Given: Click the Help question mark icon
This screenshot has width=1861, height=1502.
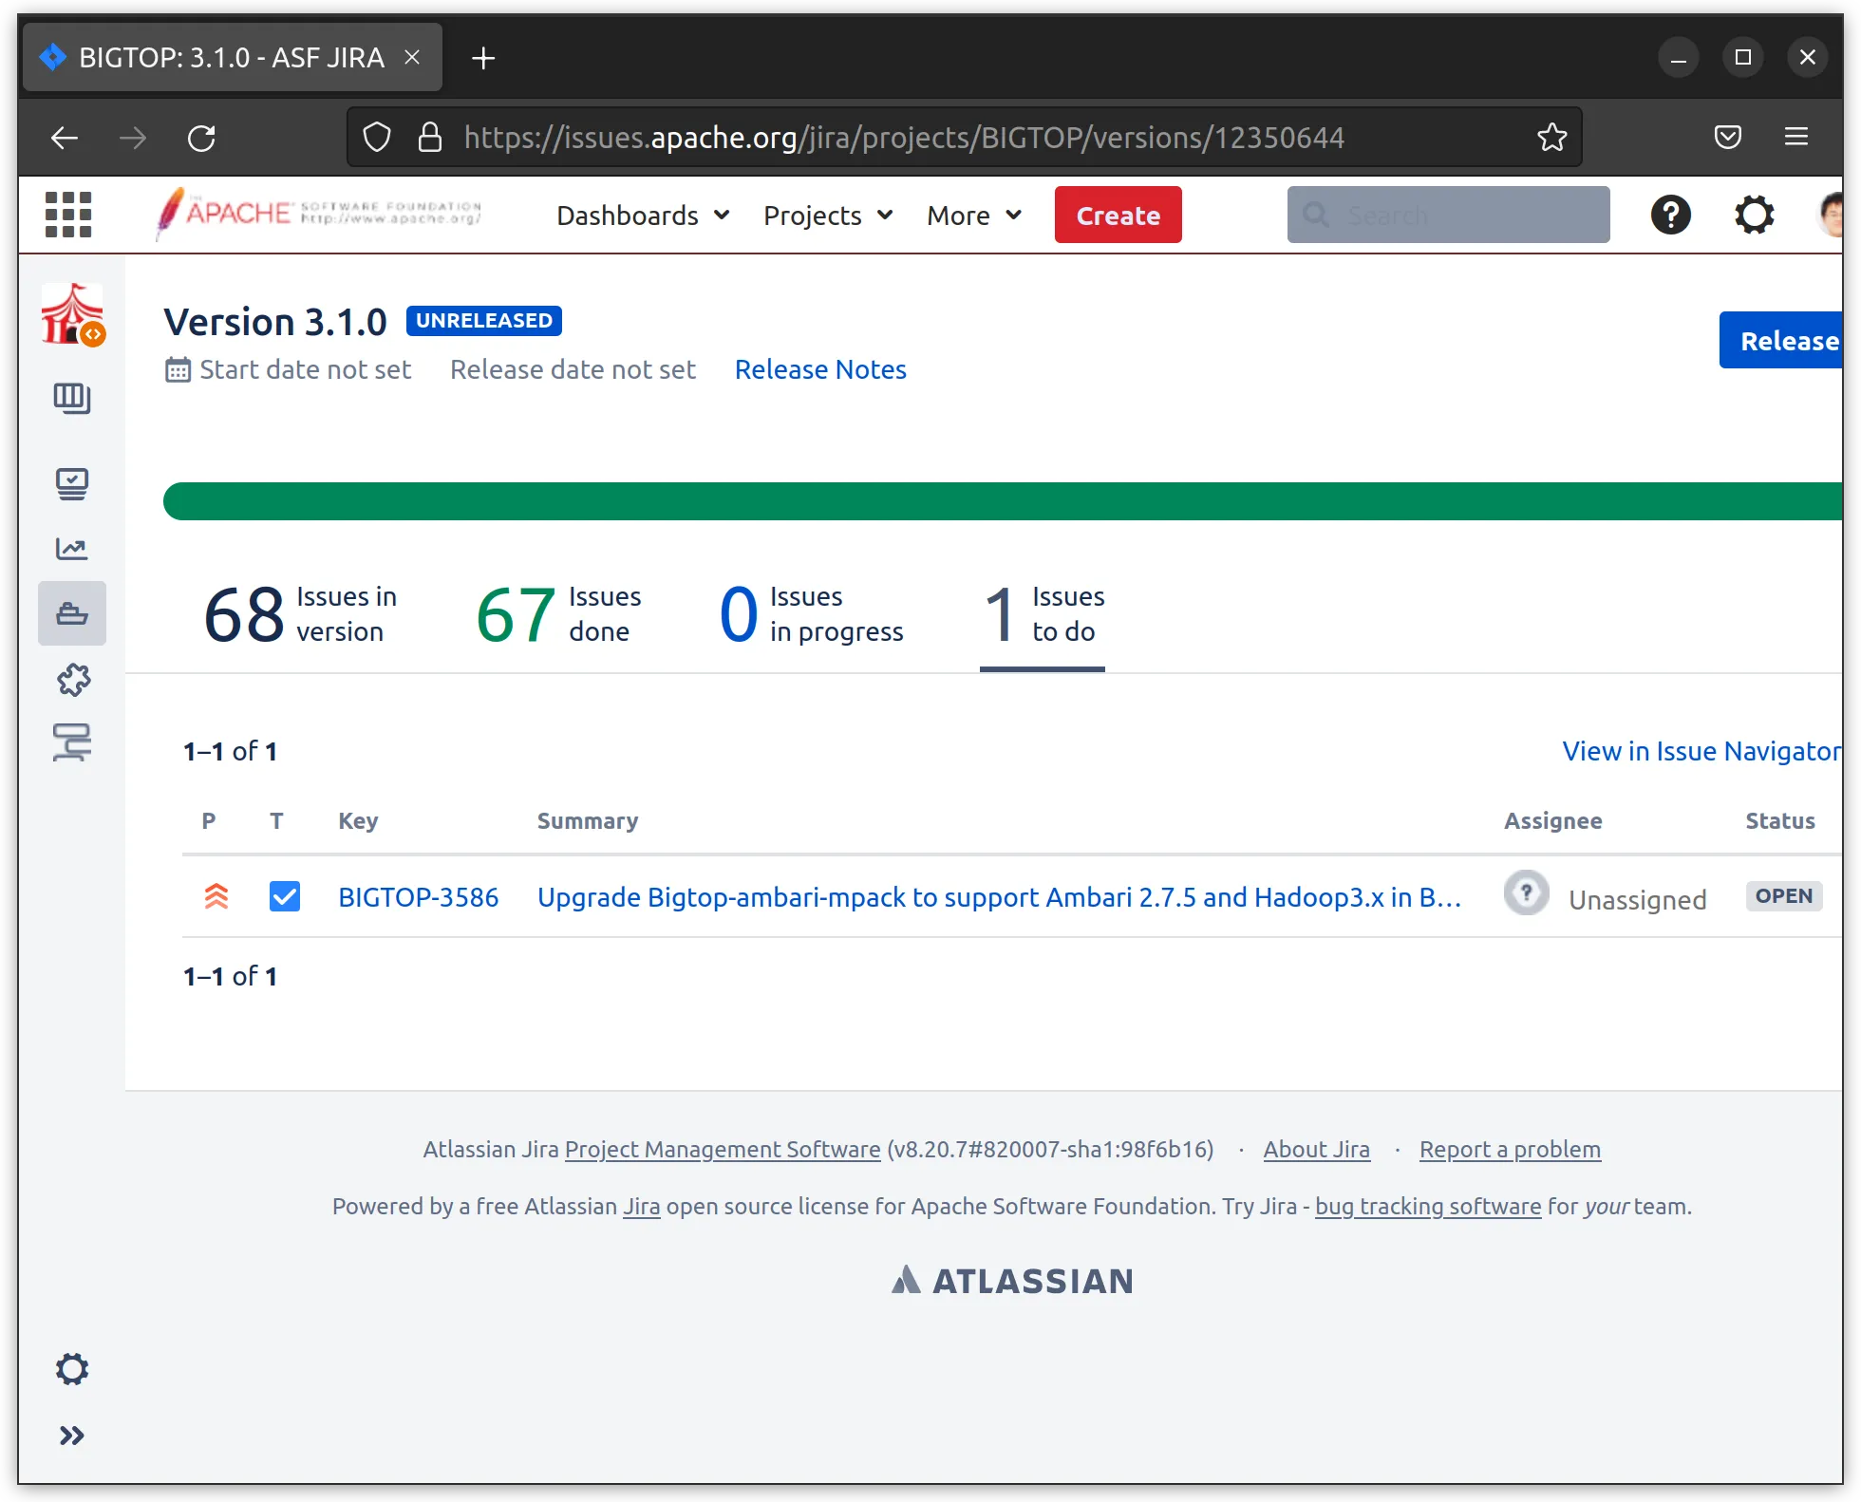Looking at the screenshot, I should 1670,216.
